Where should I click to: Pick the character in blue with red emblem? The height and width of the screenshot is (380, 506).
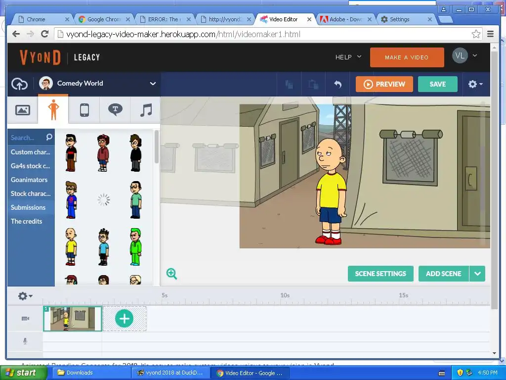(x=71, y=200)
